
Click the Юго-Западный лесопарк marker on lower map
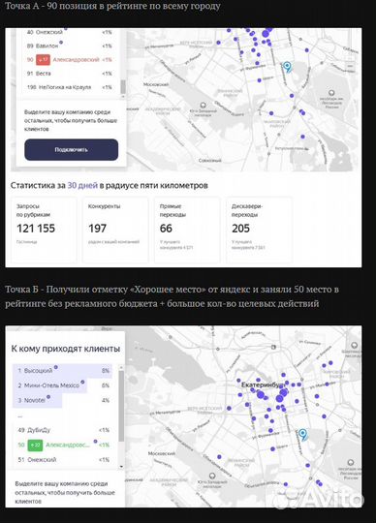pyautogui.click(x=212, y=476)
